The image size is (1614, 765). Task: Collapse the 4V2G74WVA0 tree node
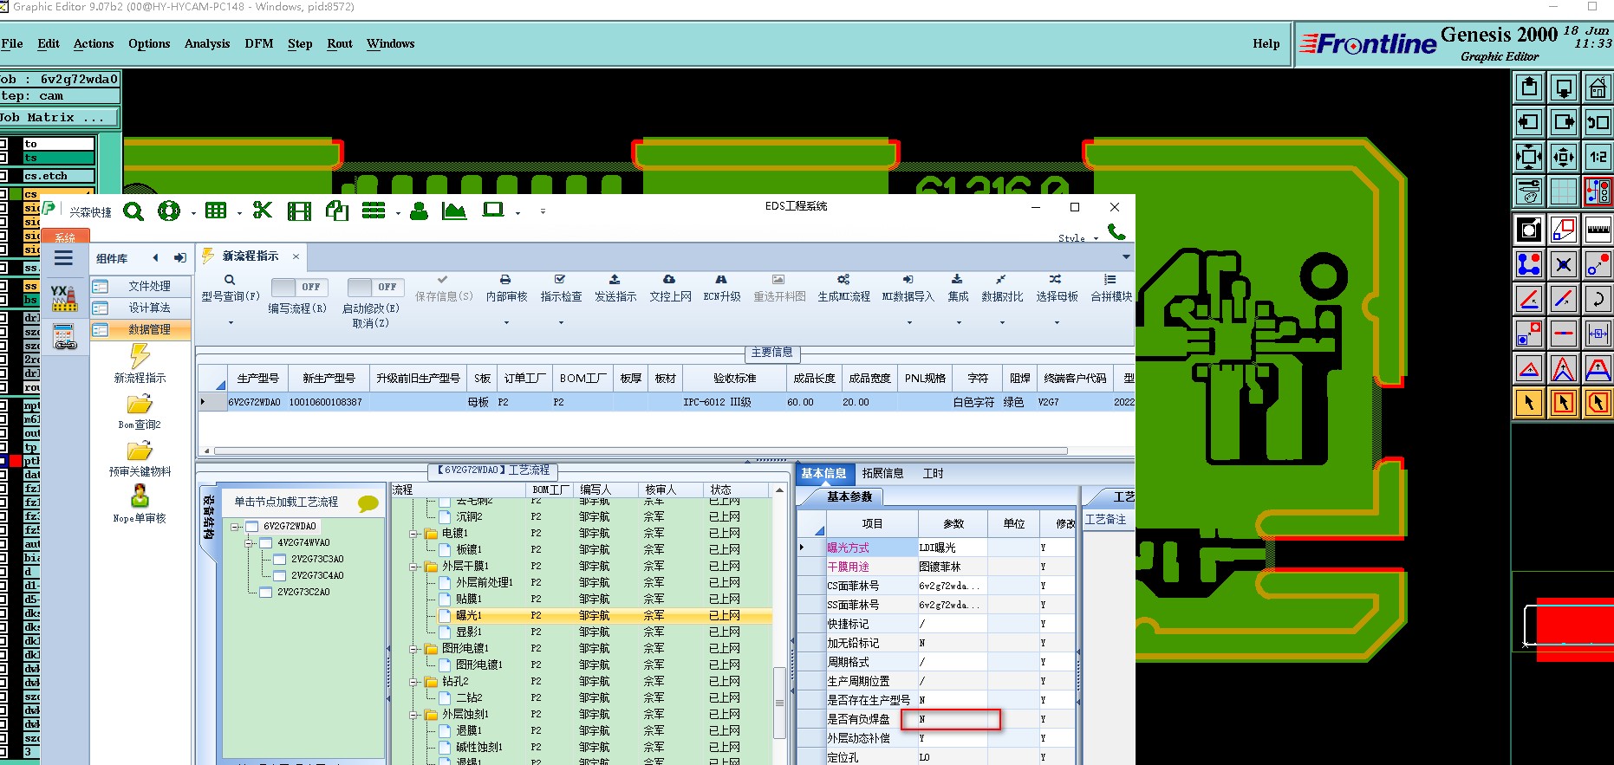250,542
